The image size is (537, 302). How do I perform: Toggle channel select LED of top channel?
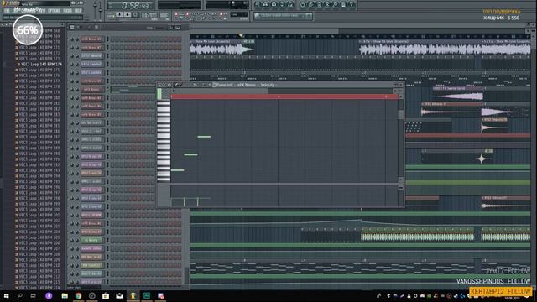107,39
